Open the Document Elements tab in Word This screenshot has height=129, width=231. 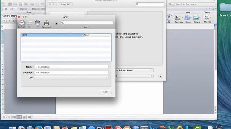(x=39, y=9)
